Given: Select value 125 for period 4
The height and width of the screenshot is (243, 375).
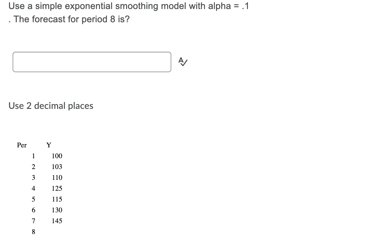Looking at the screenshot, I should [x=57, y=189].
